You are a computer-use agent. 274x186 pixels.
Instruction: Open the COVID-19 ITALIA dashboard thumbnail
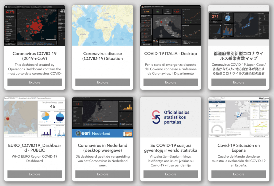(170, 25)
